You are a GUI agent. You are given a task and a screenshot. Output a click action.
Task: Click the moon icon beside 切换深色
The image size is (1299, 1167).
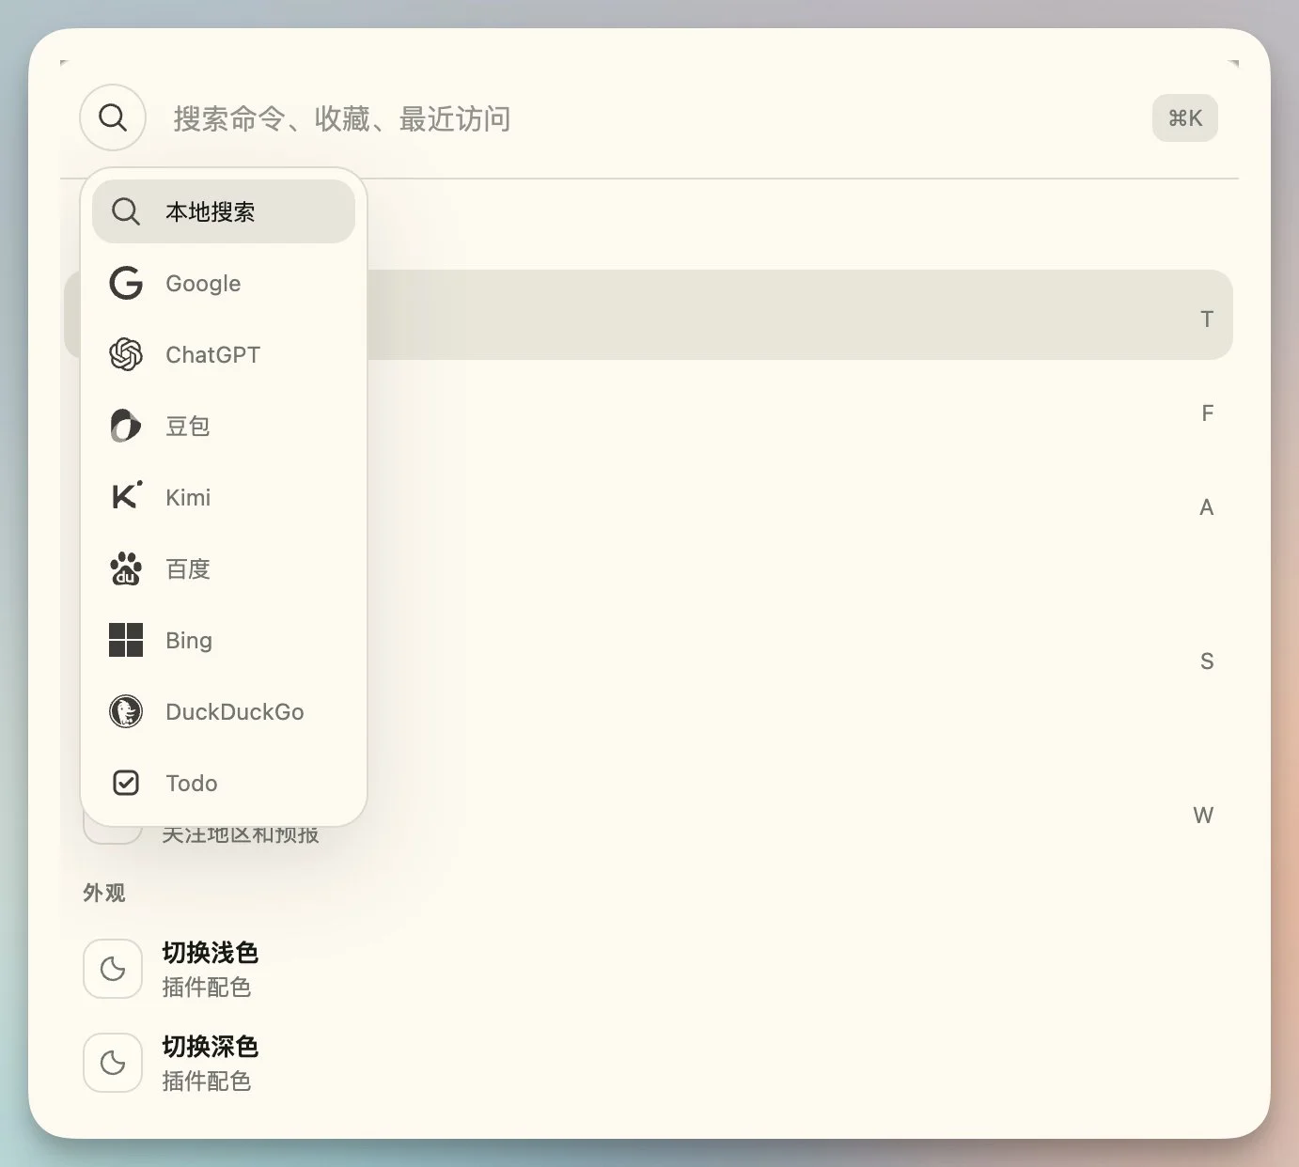click(x=113, y=1063)
